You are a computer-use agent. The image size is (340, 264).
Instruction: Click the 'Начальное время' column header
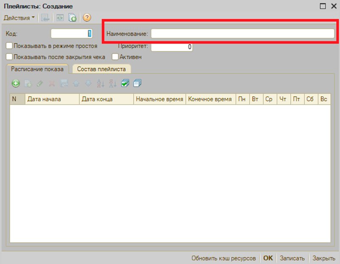click(160, 99)
